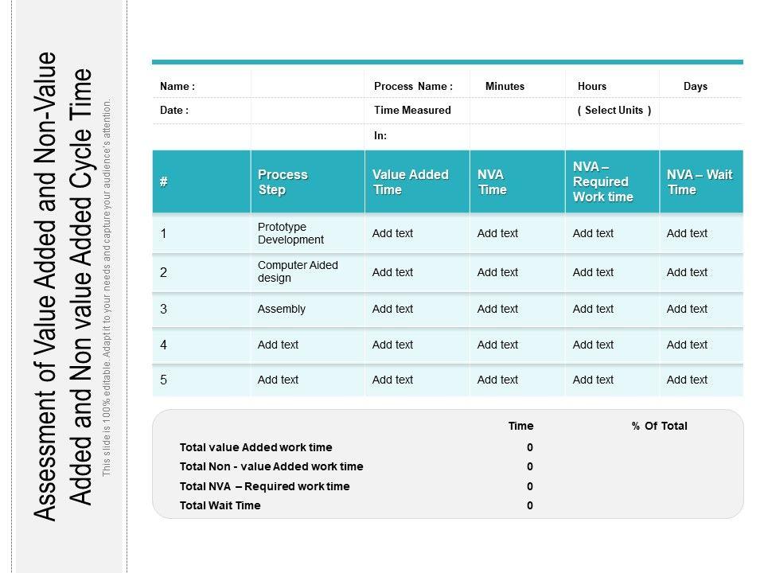Image resolution: width=764 pixels, height=573 pixels.
Task: Click the 'NVA – Wait Time' header
Action: [x=700, y=182]
